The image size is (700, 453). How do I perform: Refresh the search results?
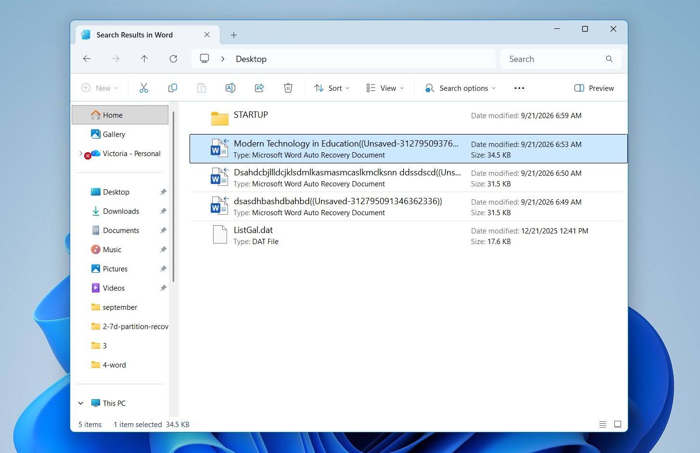pyautogui.click(x=174, y=59)
